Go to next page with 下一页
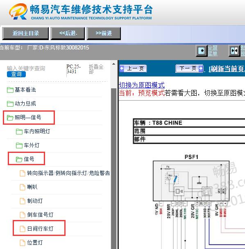Viewport: 245px width, 249px height. pyautogui.click(x=189, y=68)
